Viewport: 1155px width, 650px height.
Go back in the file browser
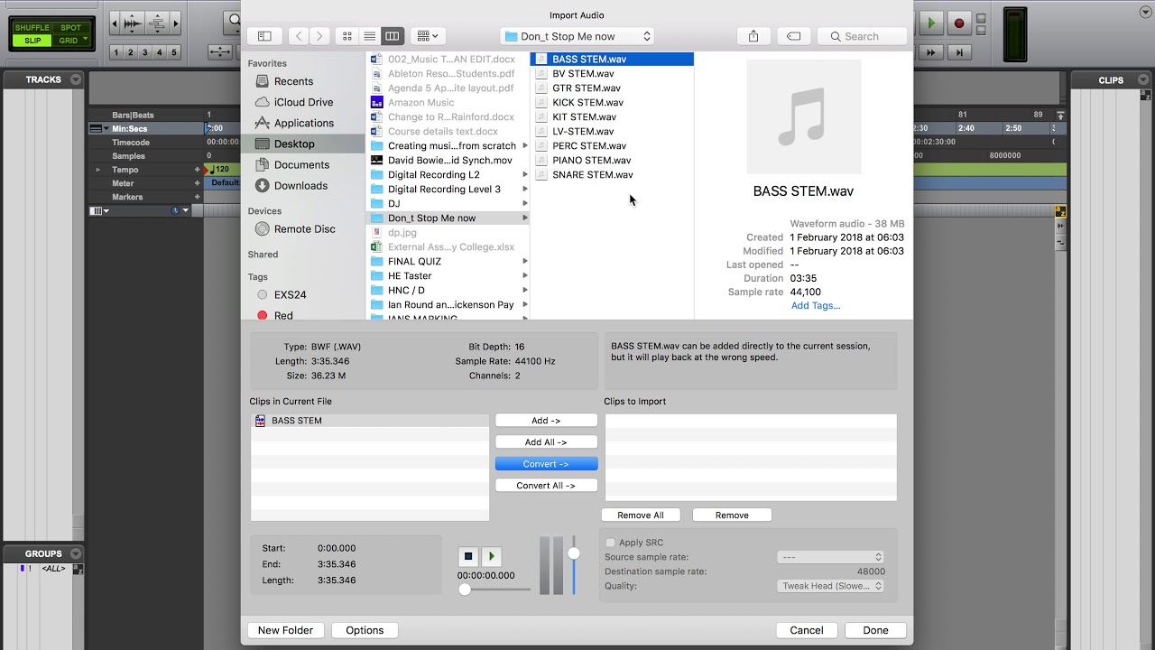pos(300,36)
